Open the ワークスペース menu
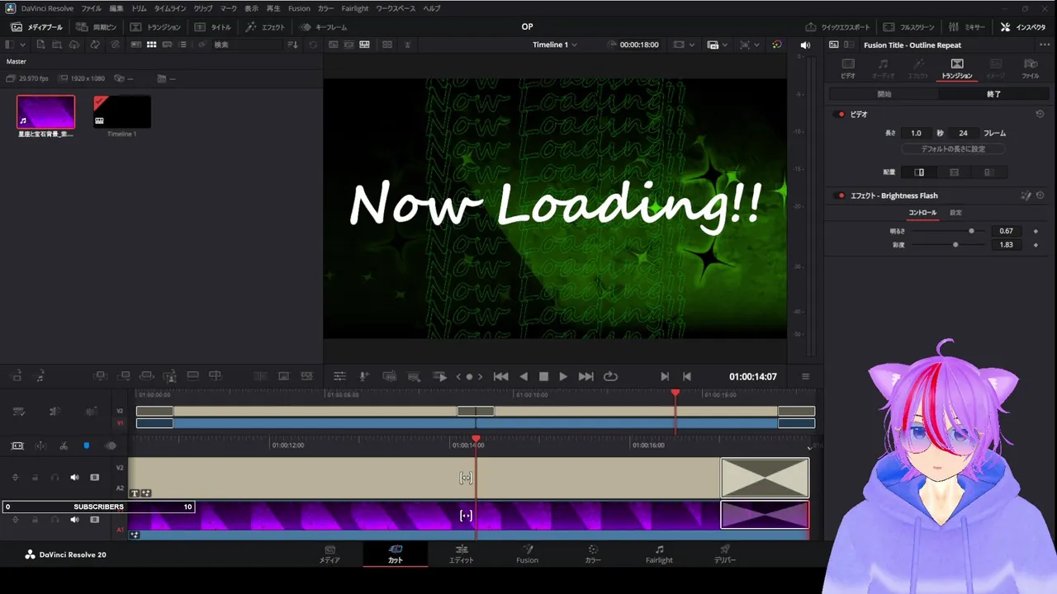Image resolution: width=1057 pixels, height=594 pixels. (396, 8)
